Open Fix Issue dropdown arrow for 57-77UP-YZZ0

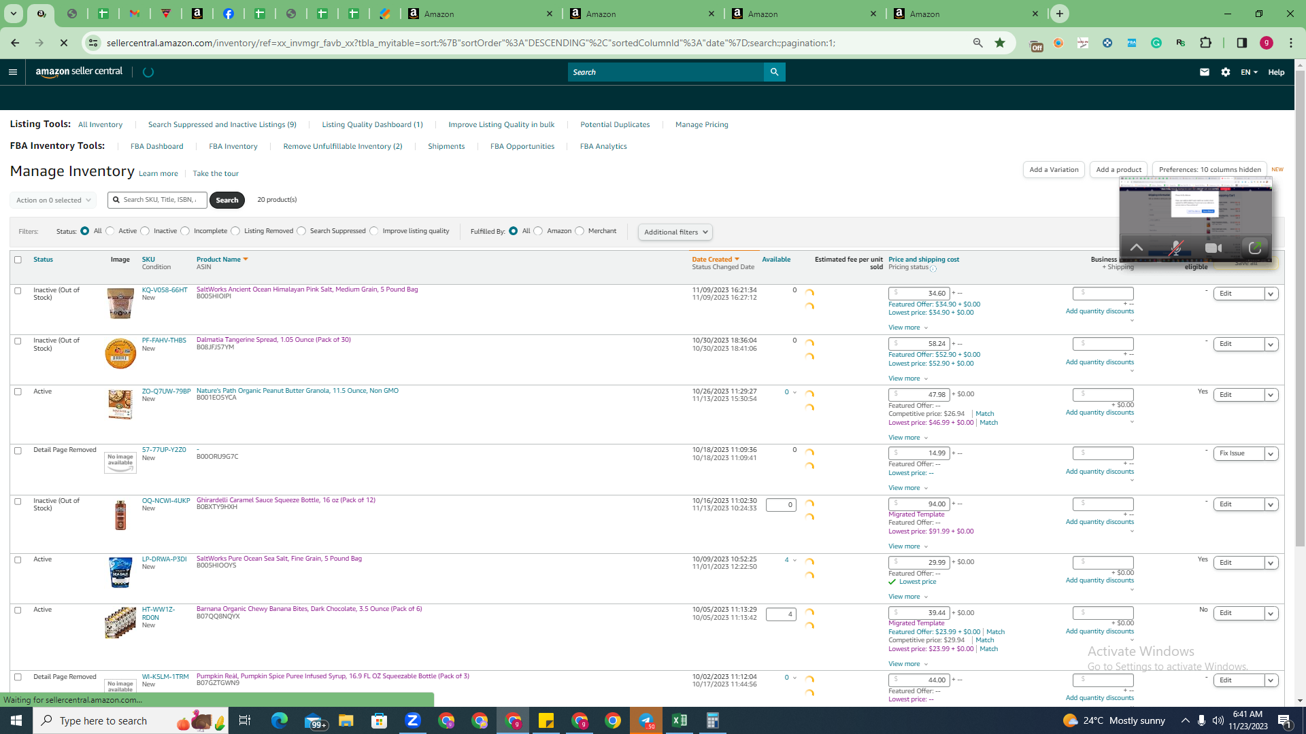1271,454
